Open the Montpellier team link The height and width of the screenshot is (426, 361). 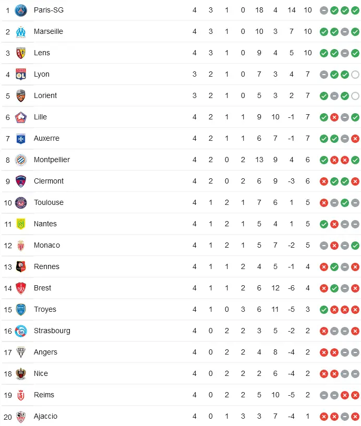(52, 160)
